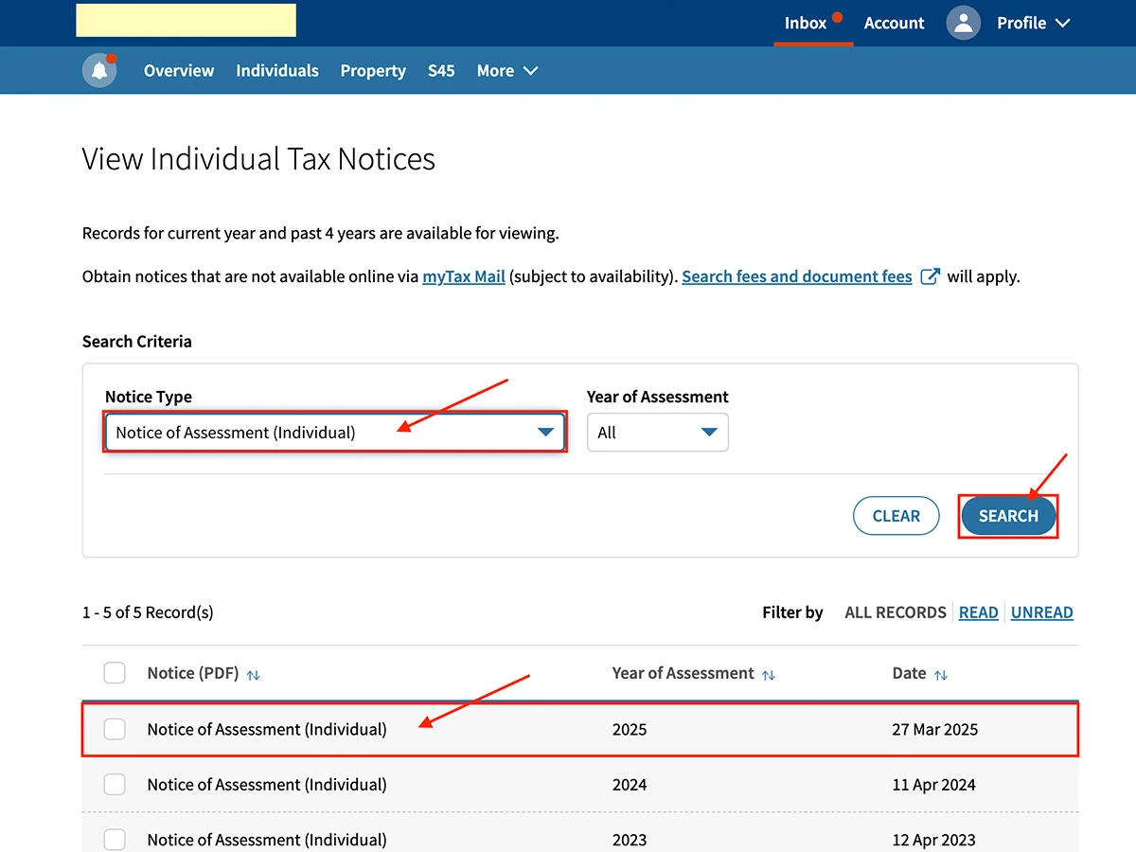Go to the Individuals menu
1136x852 pixels.
(x=277, y=71)
